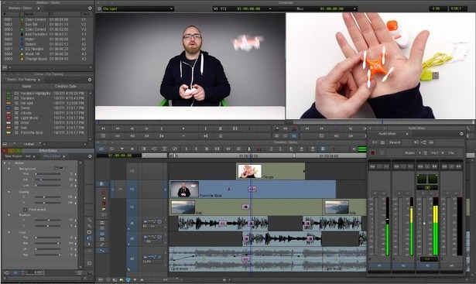Click Rewind under the left source monitor
Screen dimensions: 476x284
point(103,128)
